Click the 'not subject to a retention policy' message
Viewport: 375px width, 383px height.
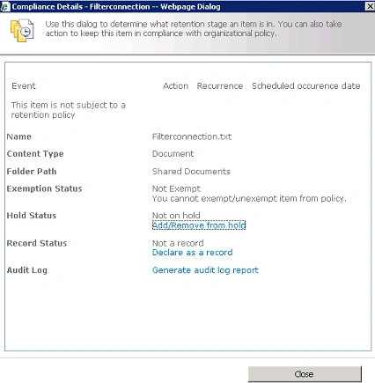coord(69,110)
